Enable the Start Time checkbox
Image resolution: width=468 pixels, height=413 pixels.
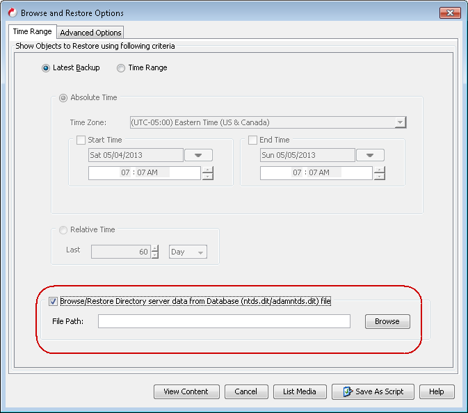click(81, 140)
